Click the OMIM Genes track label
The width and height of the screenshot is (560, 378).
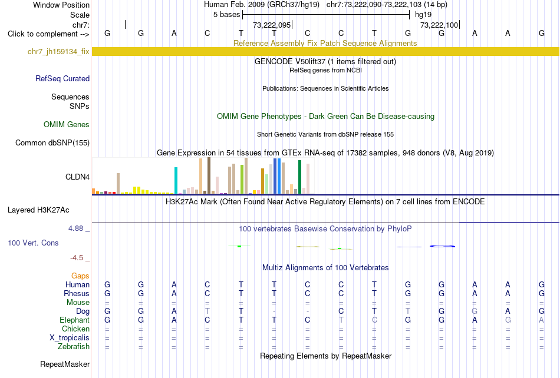point(67,124)
